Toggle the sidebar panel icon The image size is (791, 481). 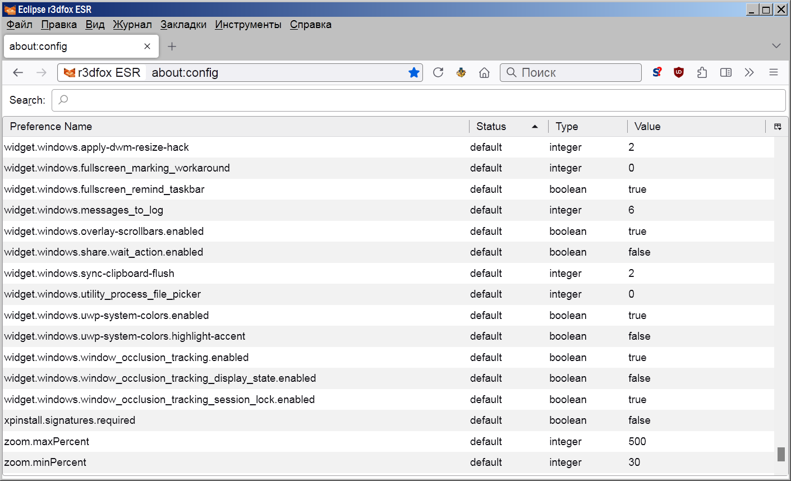(726, 72)
